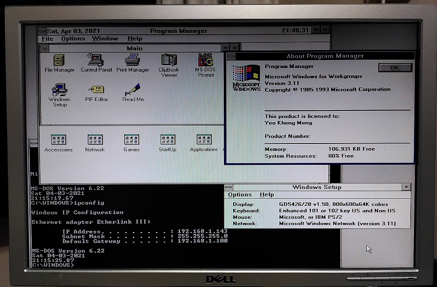Click the Program Manager title bar

pyautogui.click(x=178, y=31)
